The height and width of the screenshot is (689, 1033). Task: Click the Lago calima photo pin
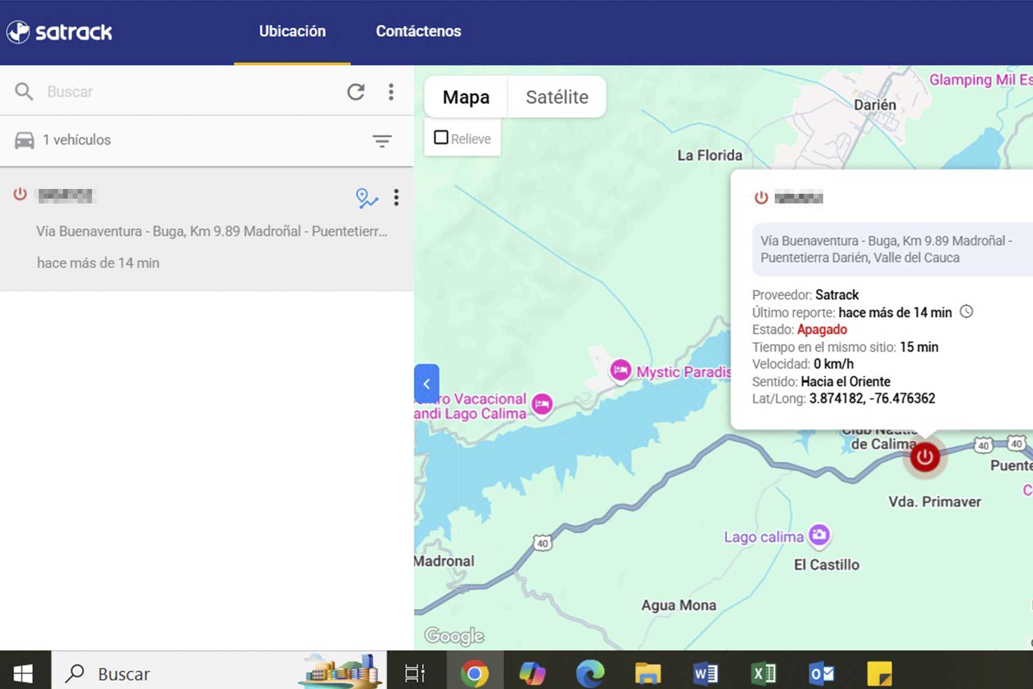point(819,535)
